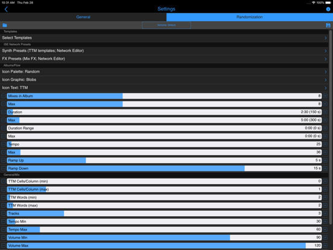This screenshot has height=250, width=333.
Task: Click the Scheme: Default button
Action: [166, 25]
